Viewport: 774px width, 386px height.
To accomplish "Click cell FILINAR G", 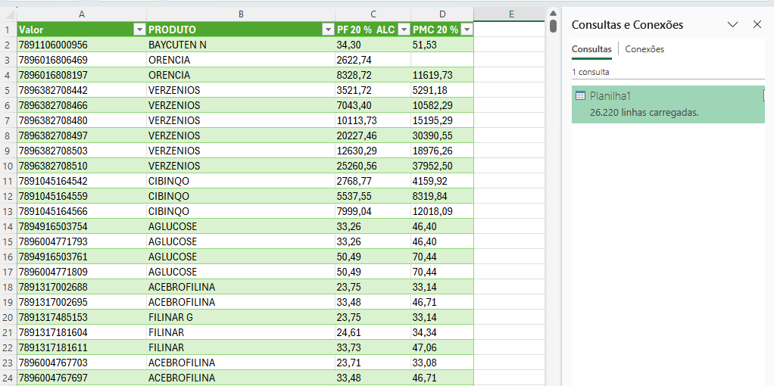I will (x=240, y=317).
